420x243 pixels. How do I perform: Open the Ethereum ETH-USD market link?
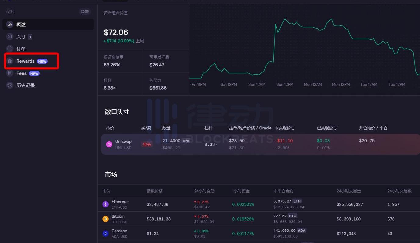(x=120, y=204)
